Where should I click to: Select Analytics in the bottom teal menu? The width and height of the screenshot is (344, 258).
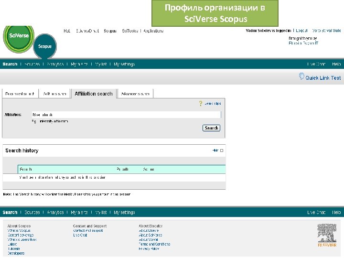click(55, 212)
